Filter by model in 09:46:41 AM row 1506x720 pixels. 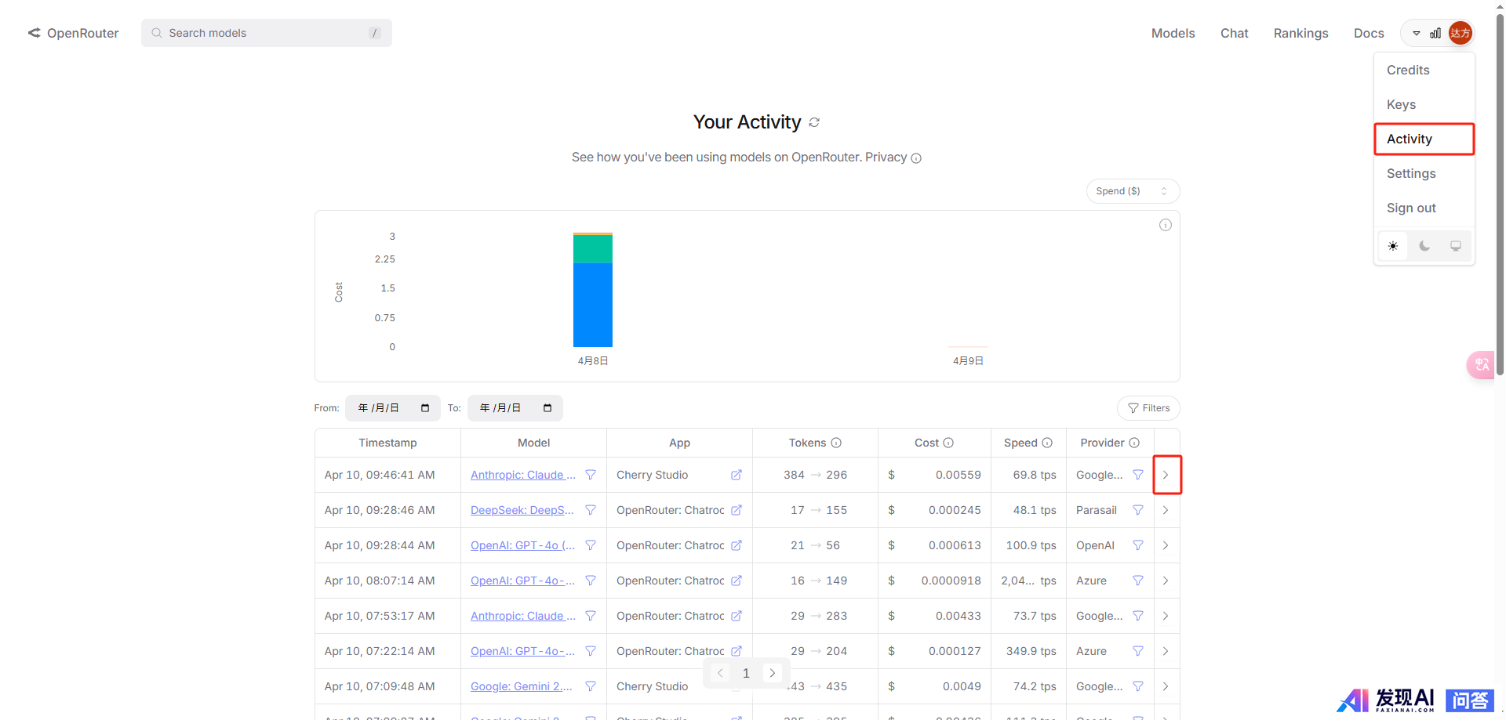click(x=591, y=475)
